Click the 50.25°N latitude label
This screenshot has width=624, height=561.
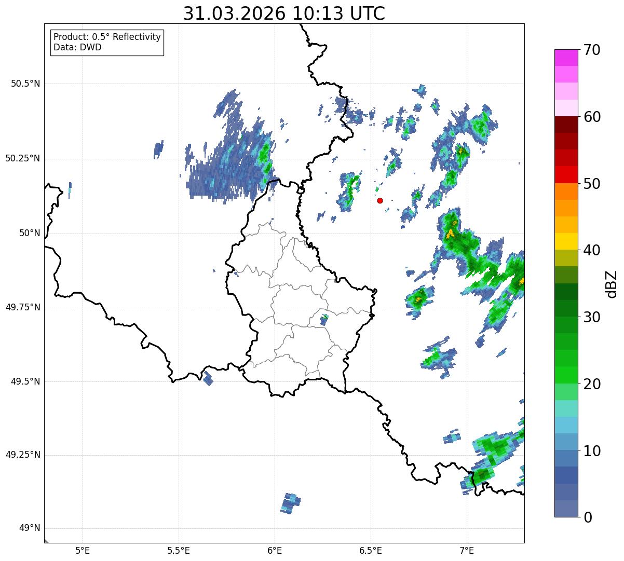click(x=23, y=158)
